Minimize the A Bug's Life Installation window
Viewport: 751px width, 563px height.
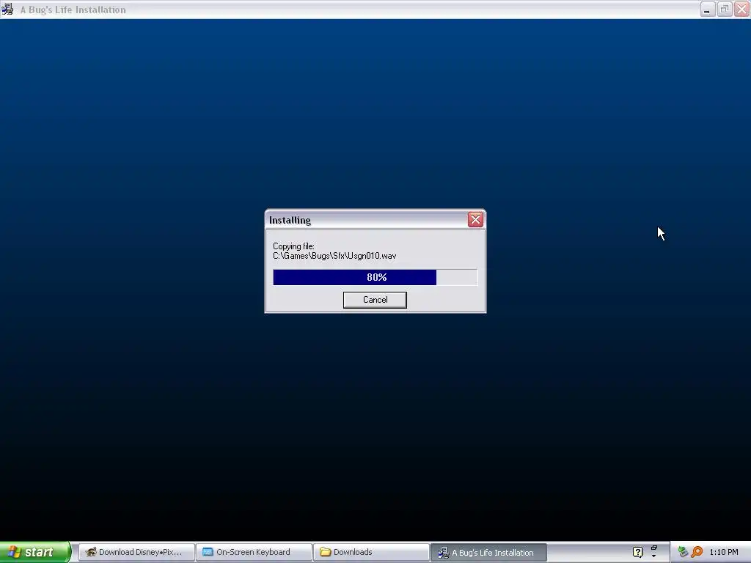pos(707,9)
